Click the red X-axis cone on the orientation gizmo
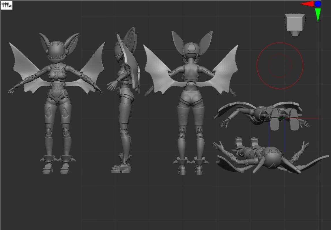Viewport: 331px width, 230px height. click(307, 4)
